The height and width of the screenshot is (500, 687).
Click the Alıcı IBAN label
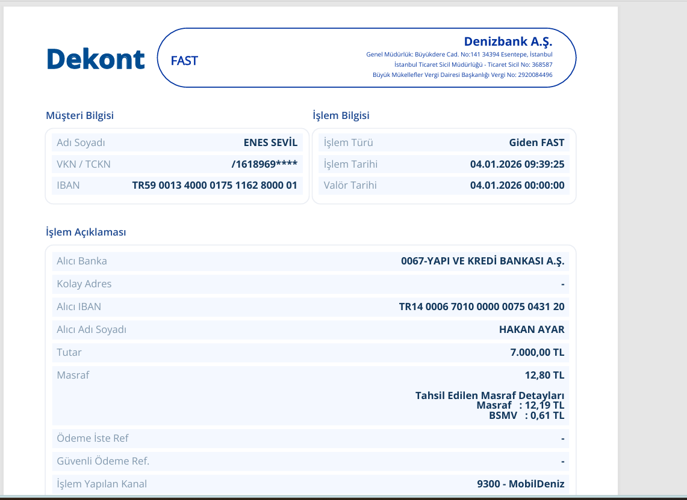coord(79,306)
